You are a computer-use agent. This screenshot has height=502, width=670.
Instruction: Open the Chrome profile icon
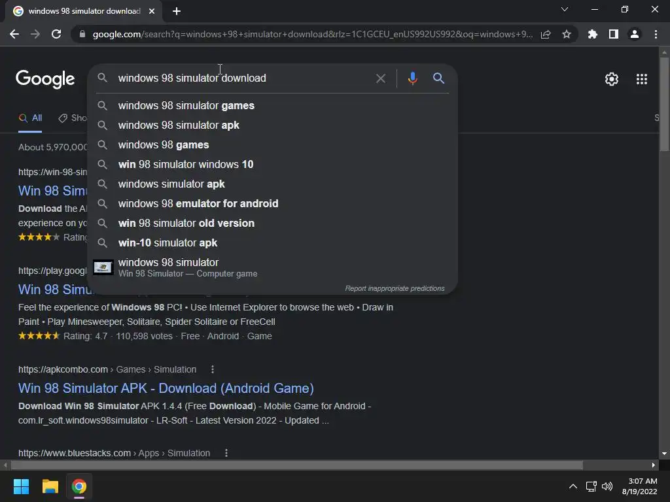[635, 34]
